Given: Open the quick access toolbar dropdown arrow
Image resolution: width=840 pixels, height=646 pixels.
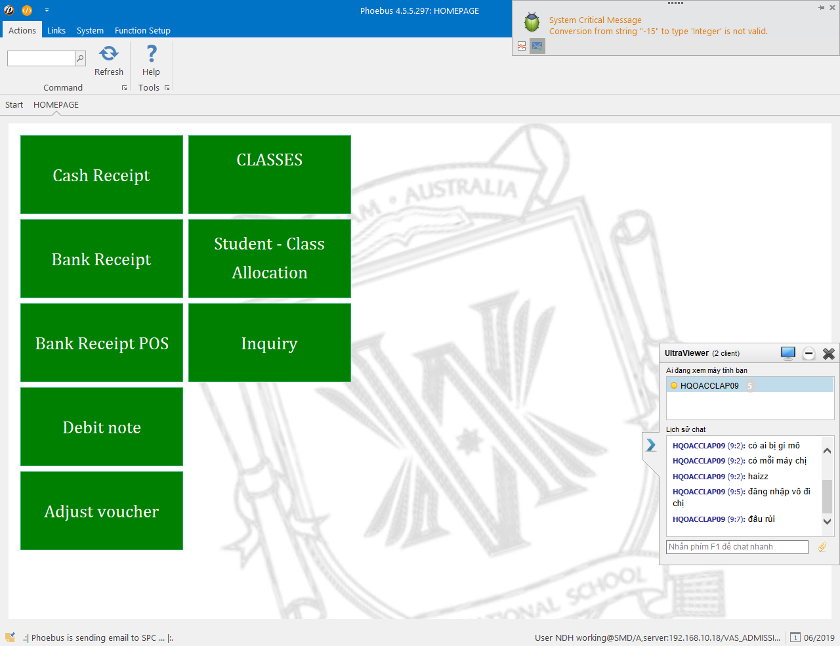Looking at the screenshot, I should [x=47, y=11].
